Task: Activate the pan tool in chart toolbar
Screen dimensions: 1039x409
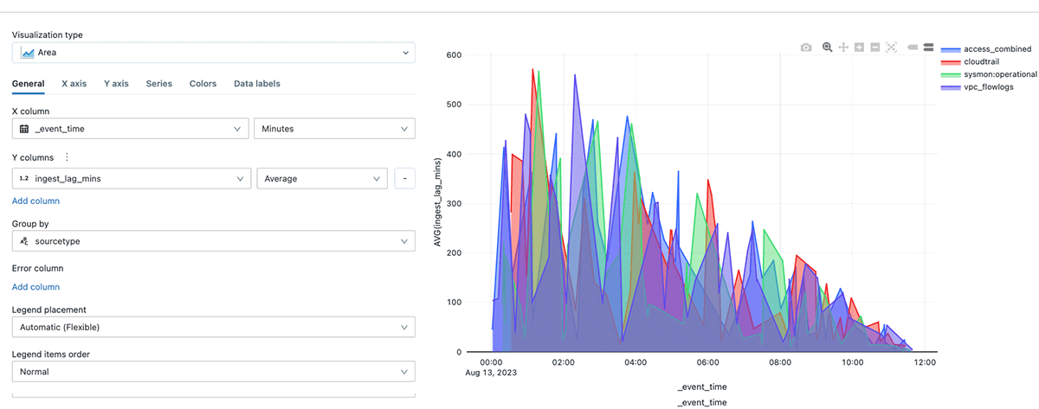Action: coord(843,47)
